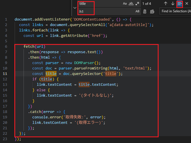
Task: Go to previous match arrow
Action: 165,3
